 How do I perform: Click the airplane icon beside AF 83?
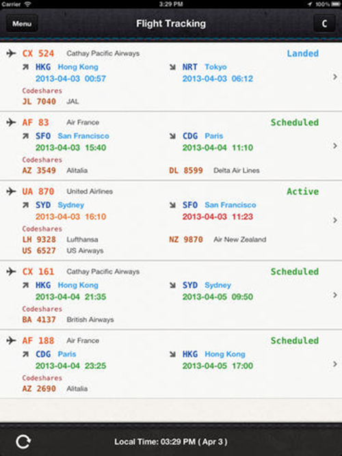pyautogui.click(x=11, y=122)
